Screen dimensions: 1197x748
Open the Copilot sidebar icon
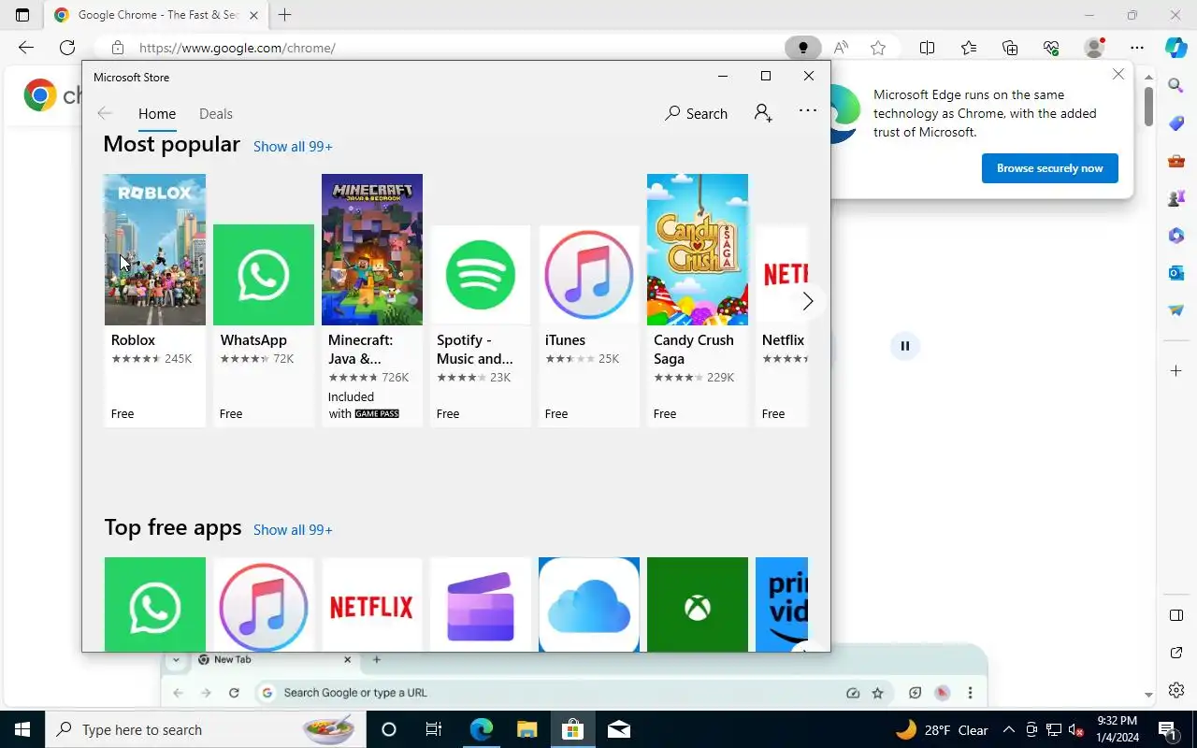click(x=1176, y=48)
